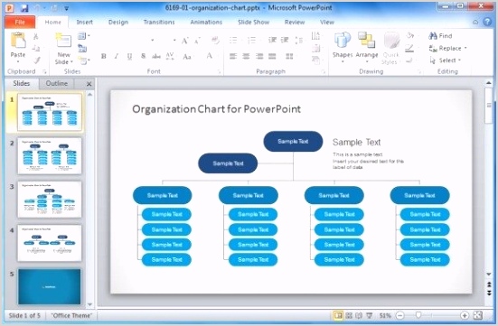Screen dimensions: 498x326
Task: Start Slide Show from status bar
Action: pos(369,315)
